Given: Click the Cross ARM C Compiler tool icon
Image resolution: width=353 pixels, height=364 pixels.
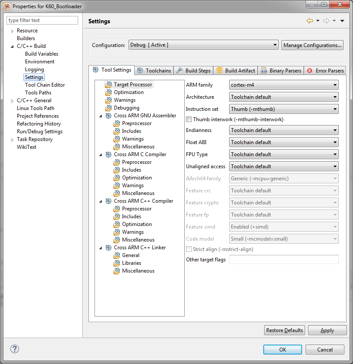Looking at the screenshot, I should (x=108, y=154).
